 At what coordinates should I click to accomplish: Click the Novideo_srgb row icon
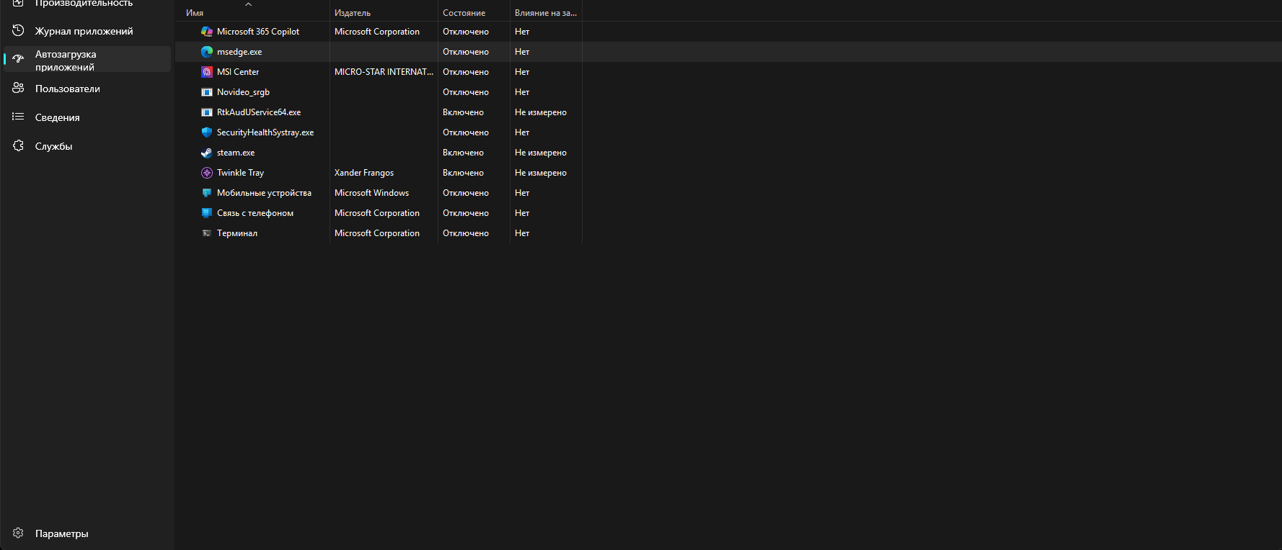point(207,92)
